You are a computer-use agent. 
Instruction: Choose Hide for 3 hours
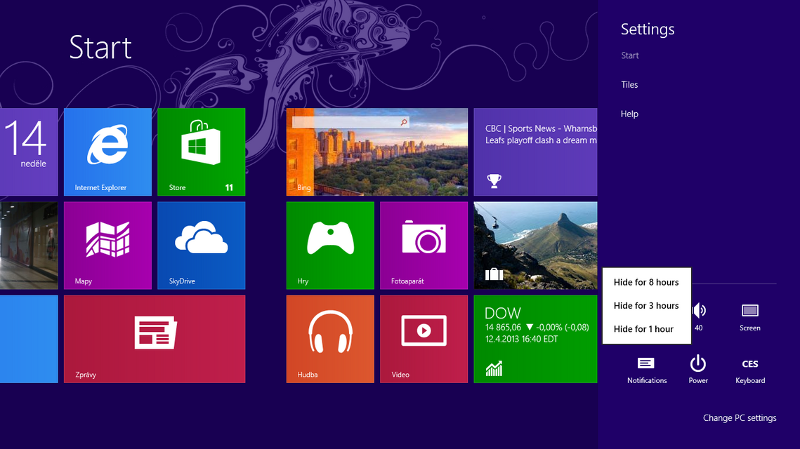pos(646,305)
